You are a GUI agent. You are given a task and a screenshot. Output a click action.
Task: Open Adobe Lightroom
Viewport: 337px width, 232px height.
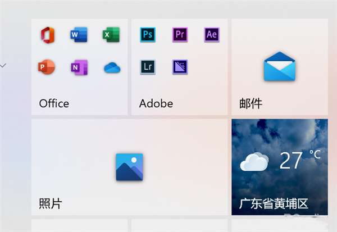148,67
